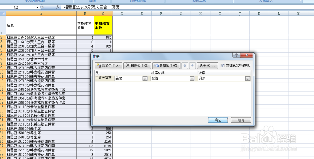Click the formula bar text field
The image size is (314, 159).
[x=188, y=8]
